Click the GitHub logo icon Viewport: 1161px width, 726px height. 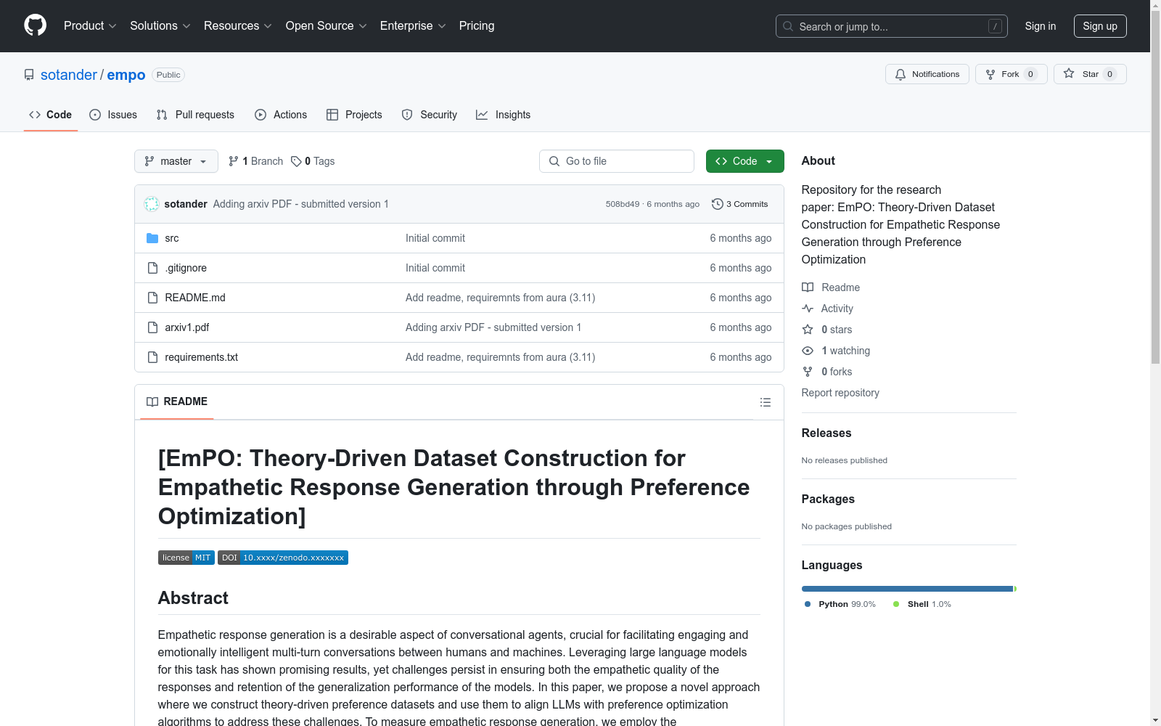click(x=35, y=25)
